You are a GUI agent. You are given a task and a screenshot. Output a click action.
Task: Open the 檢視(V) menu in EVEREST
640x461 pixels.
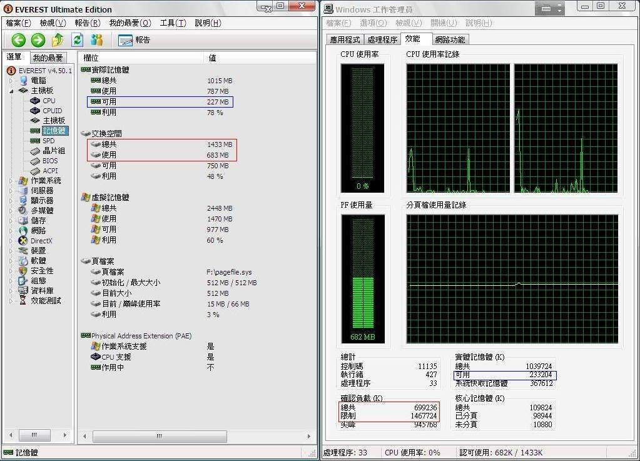(x=53, y=23)
